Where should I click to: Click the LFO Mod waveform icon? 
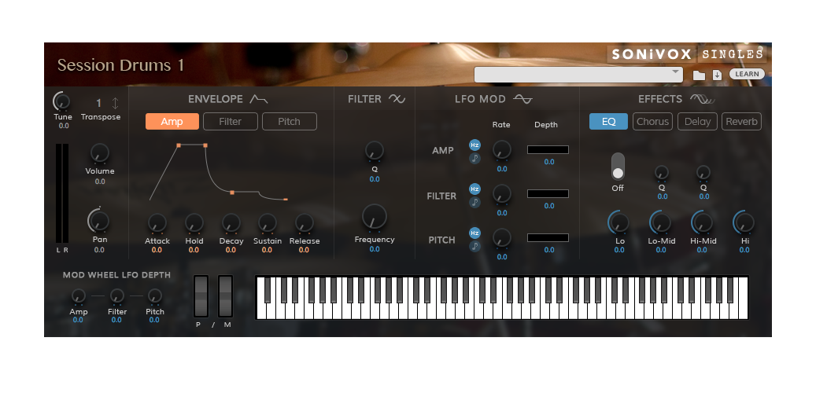tap(522, 99)
